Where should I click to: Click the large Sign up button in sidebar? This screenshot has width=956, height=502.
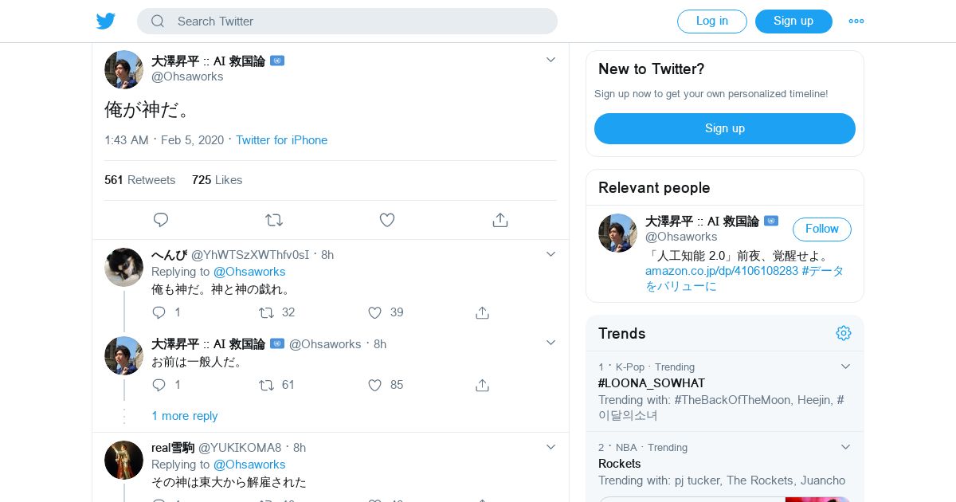click(725, 128)
